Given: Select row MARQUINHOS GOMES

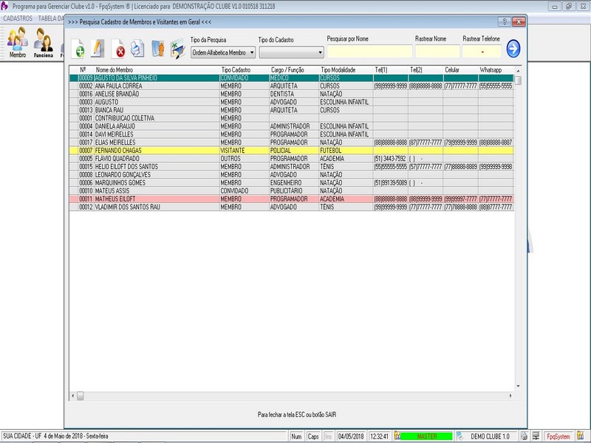Looking at the screenshot, I should point(291,182).
